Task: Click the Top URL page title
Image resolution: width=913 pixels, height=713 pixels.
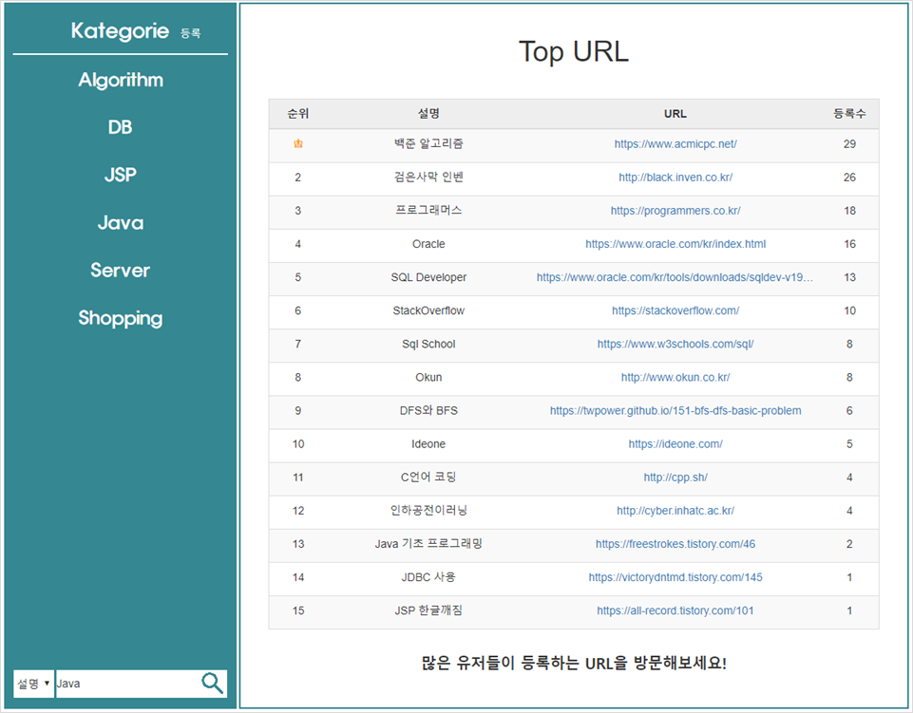Action: coord(574,51)
